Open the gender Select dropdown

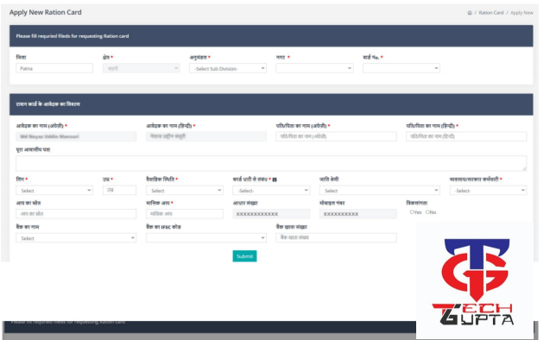tap(54, 191)
